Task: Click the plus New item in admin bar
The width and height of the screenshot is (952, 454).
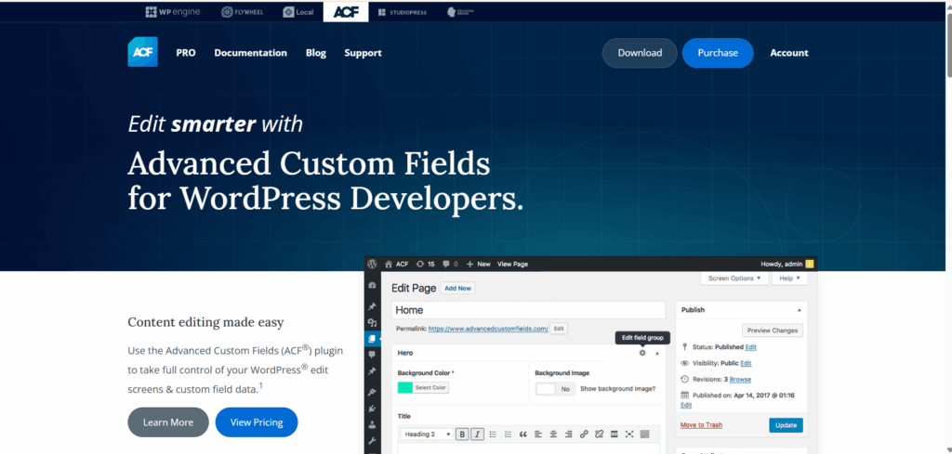Action: 478,264
